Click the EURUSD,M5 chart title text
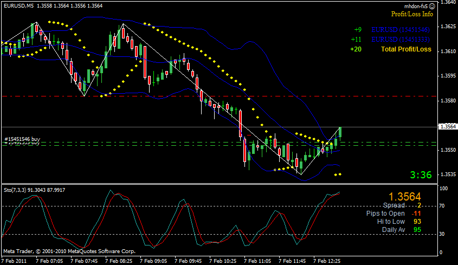 click(x=18, y=5)
